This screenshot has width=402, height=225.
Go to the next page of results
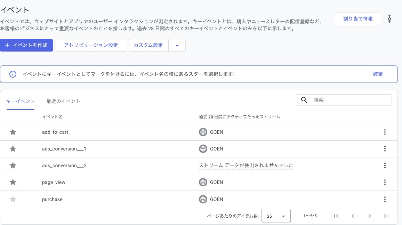coord(369,216)
